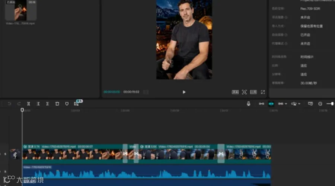Select second transition after short clip

[x=136, y=154]
